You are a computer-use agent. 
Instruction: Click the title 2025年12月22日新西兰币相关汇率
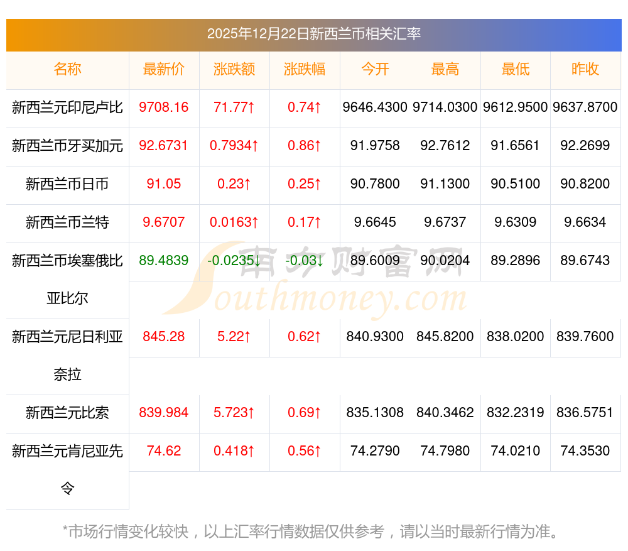click(x=313, y=34)
